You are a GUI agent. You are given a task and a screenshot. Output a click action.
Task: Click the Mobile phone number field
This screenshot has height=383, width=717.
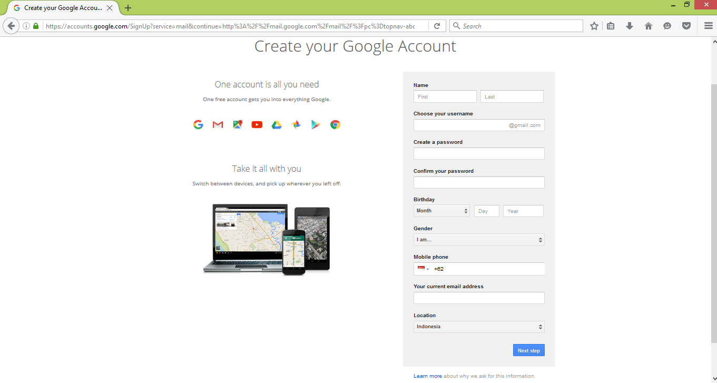point(487,269)
